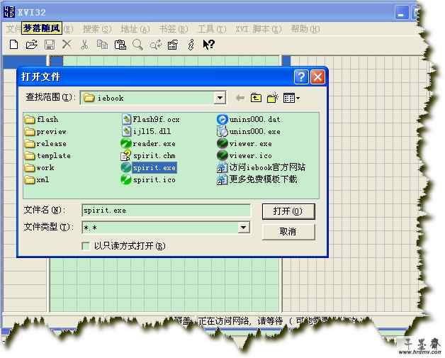The image size is (445, 358).
Task: Select the xml folder
Action: [37, 180]
